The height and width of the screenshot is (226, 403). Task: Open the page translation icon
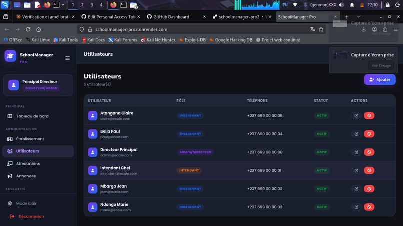(x=313, y=29)
